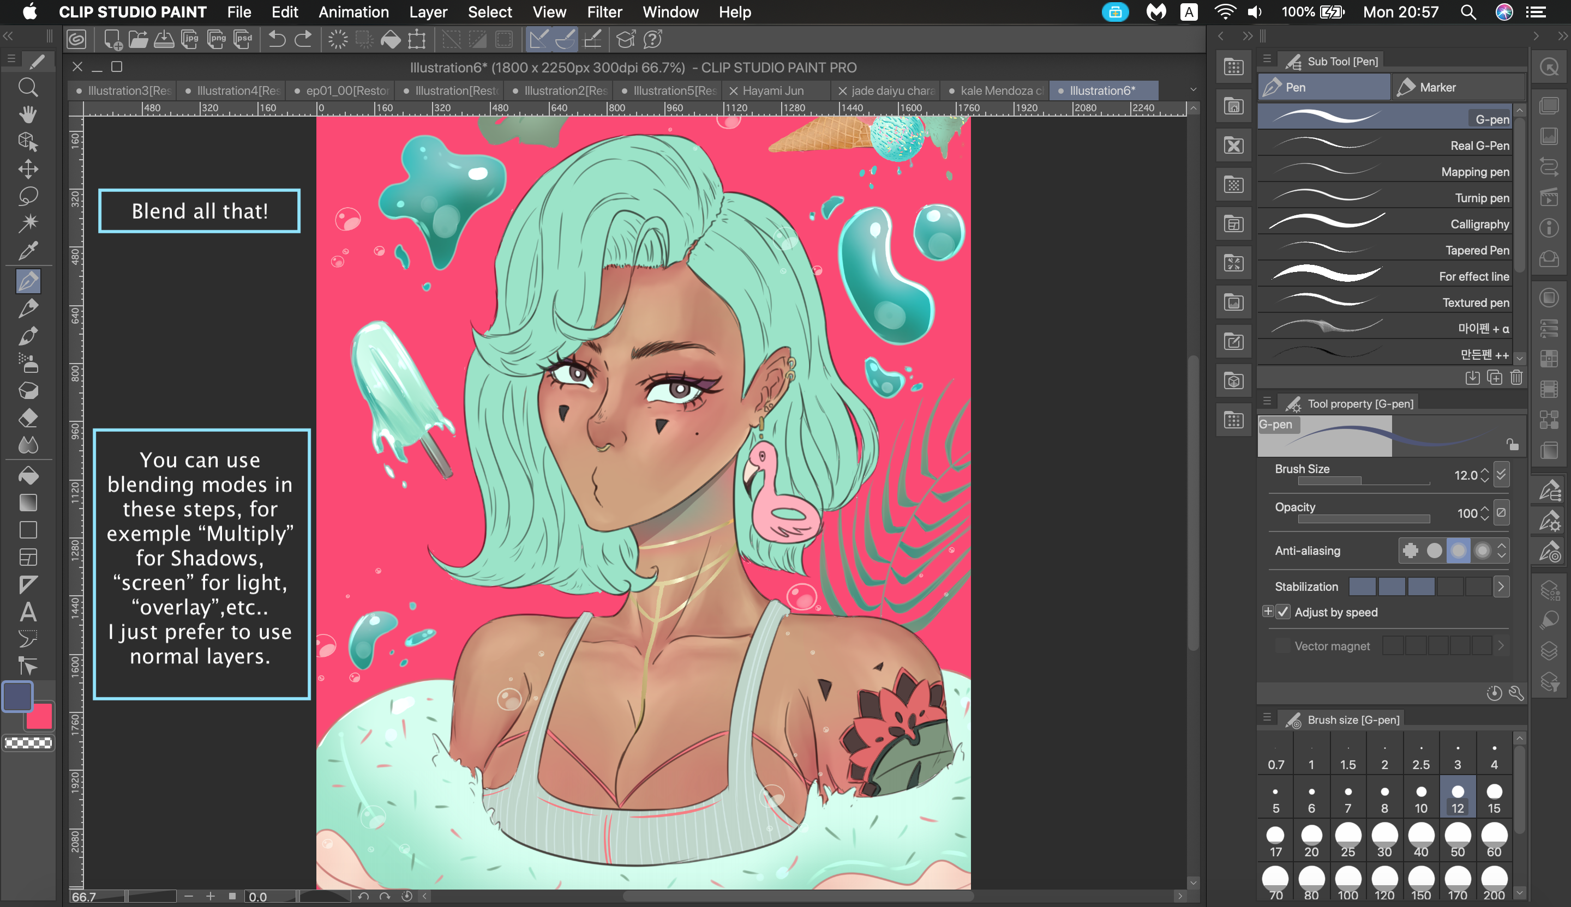
Task: Open Stabilization extended settings arrow
Action: click(x=1501, y=586)
